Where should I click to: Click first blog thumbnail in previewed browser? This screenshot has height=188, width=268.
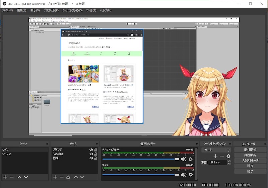83,74
